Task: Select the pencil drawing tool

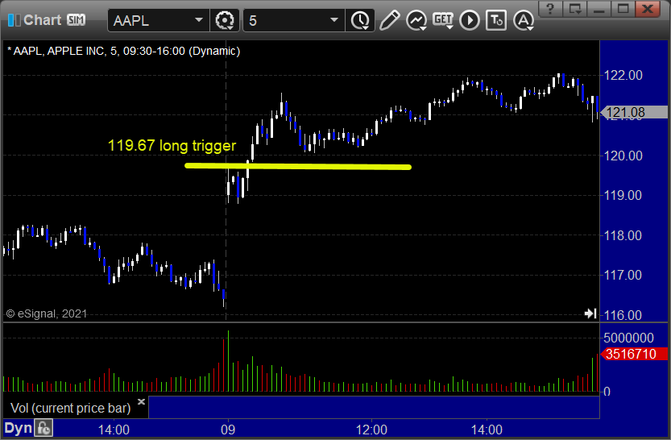Action: (x=389, y=20)
